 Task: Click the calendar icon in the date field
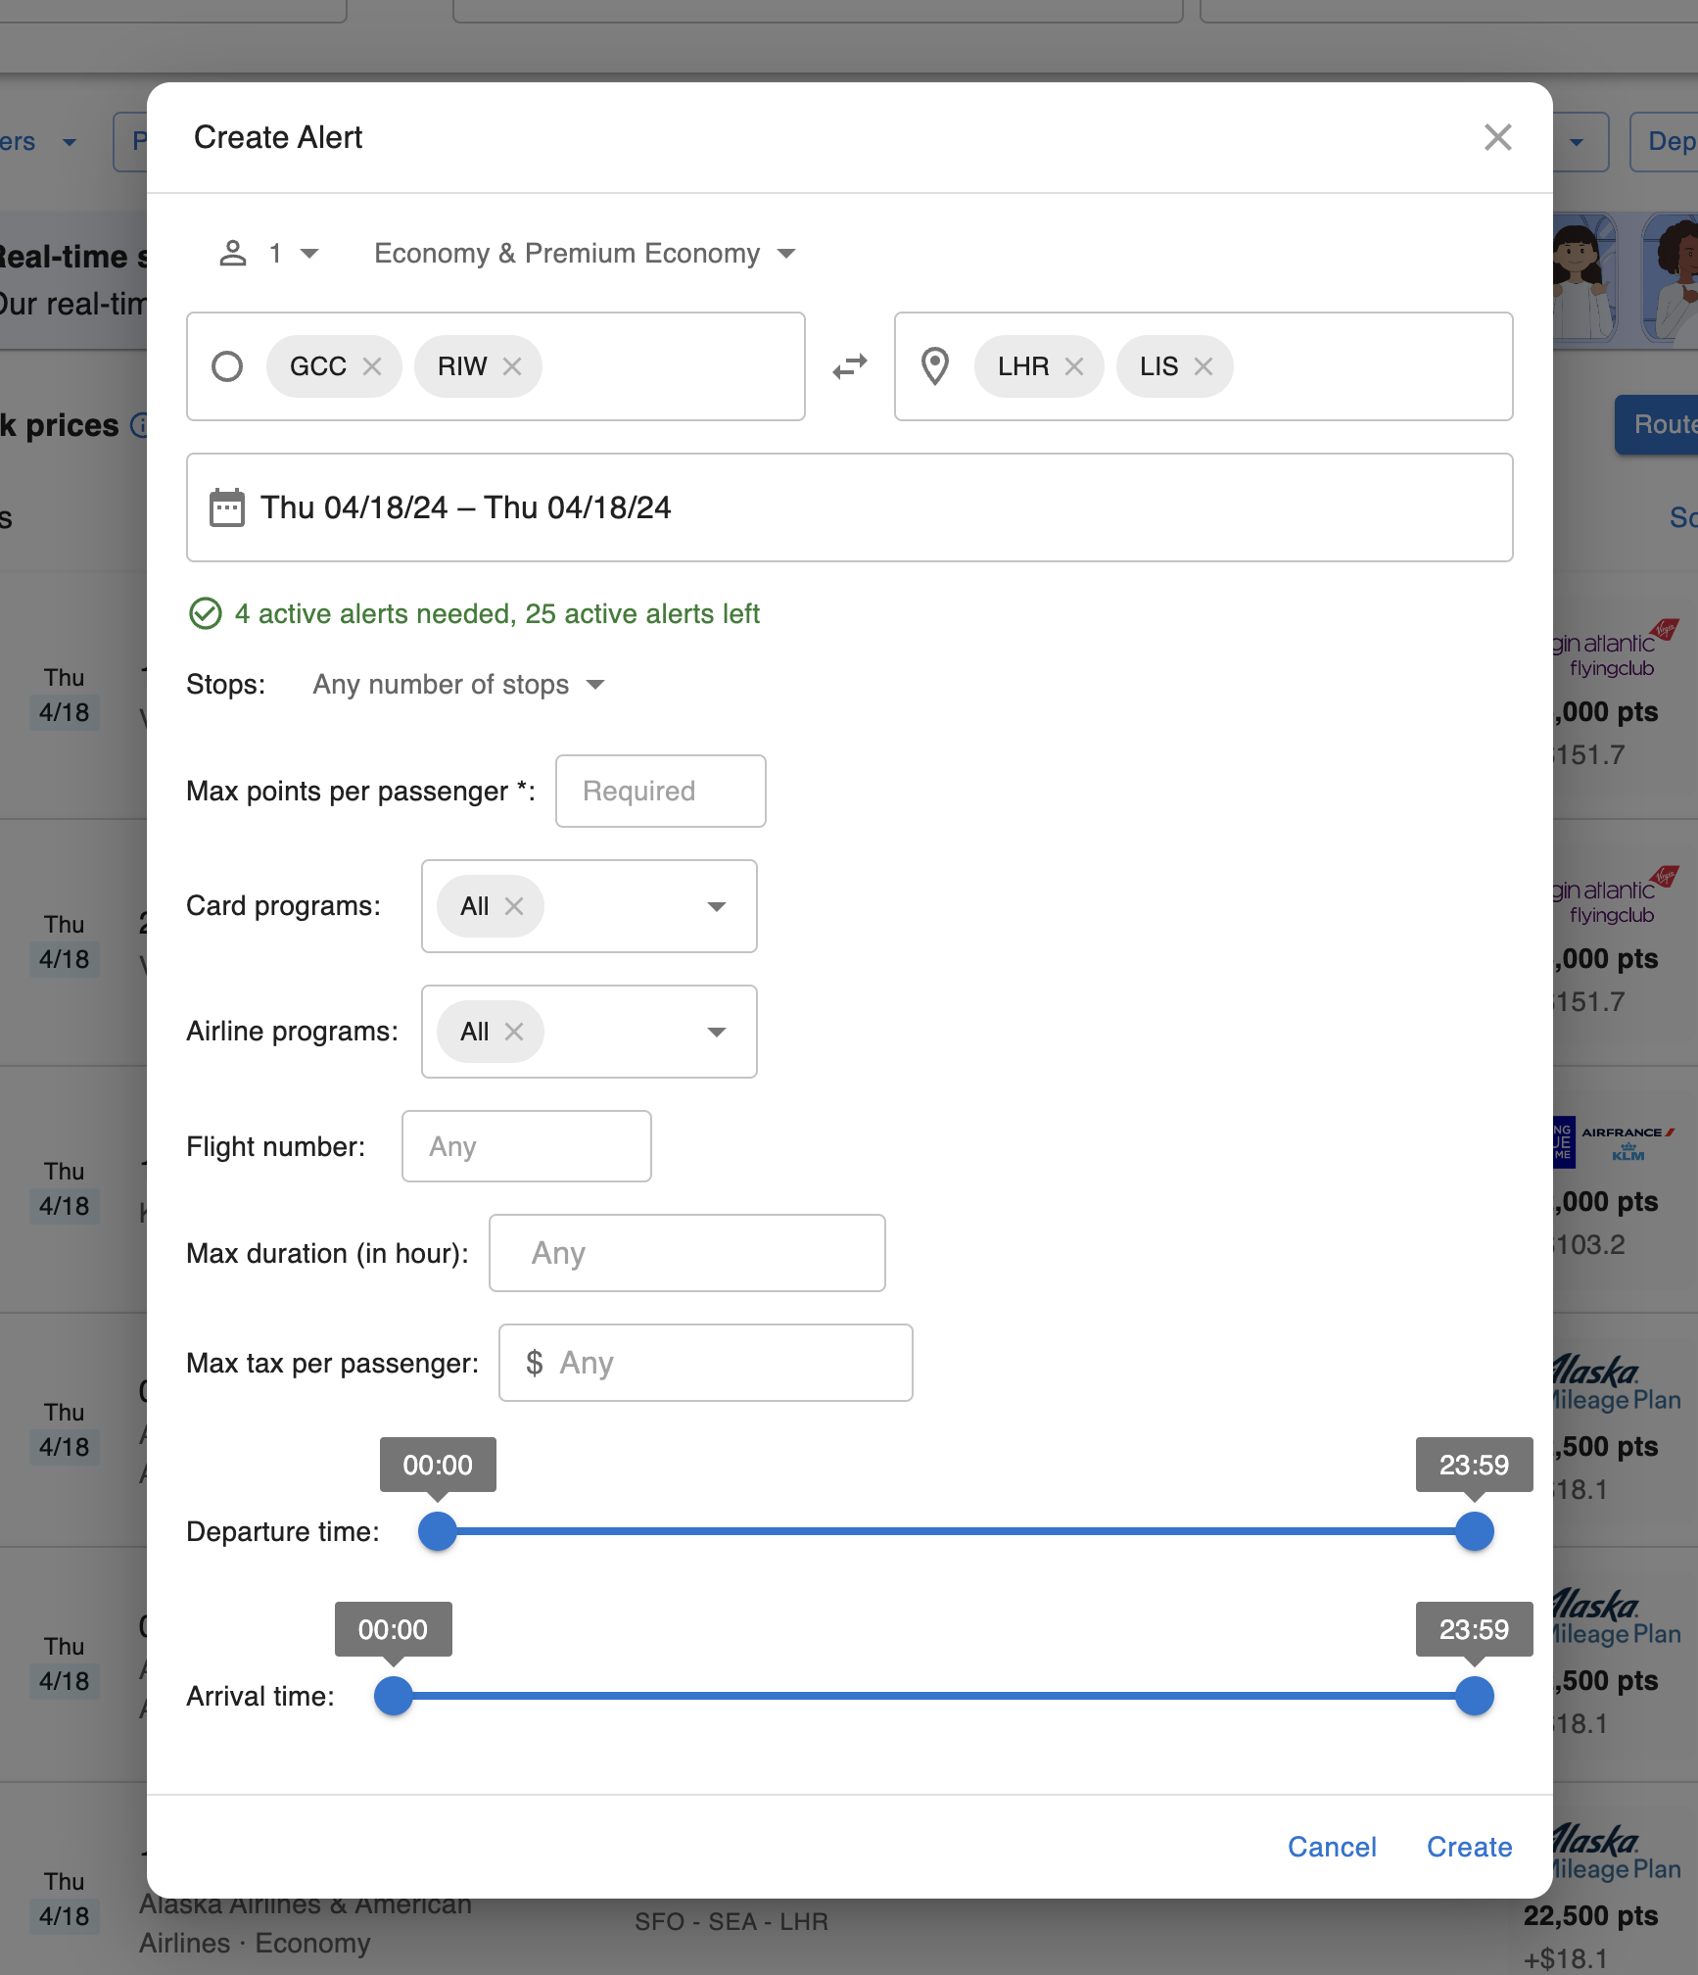[x=226, y=507]
